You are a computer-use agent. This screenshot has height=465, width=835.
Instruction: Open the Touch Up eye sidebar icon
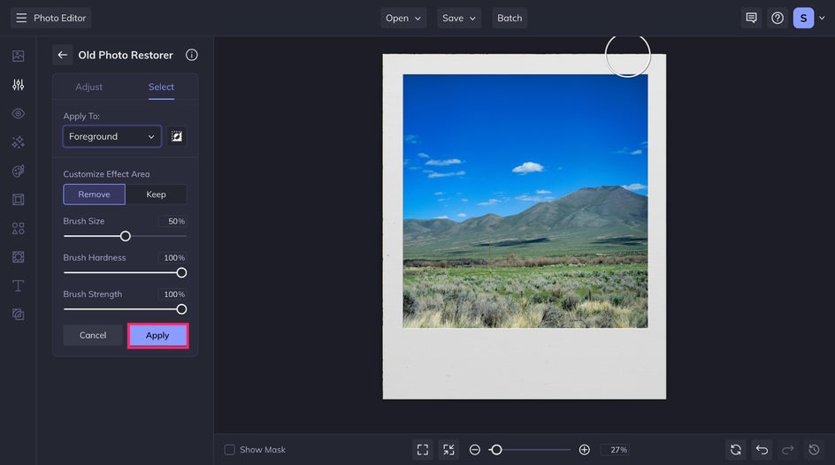(18, 113)
